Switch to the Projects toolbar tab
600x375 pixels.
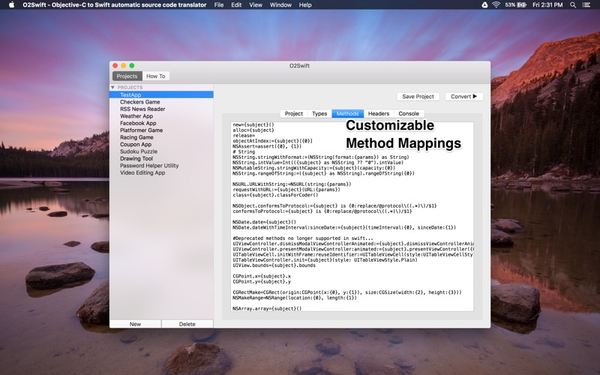(127, 76)
